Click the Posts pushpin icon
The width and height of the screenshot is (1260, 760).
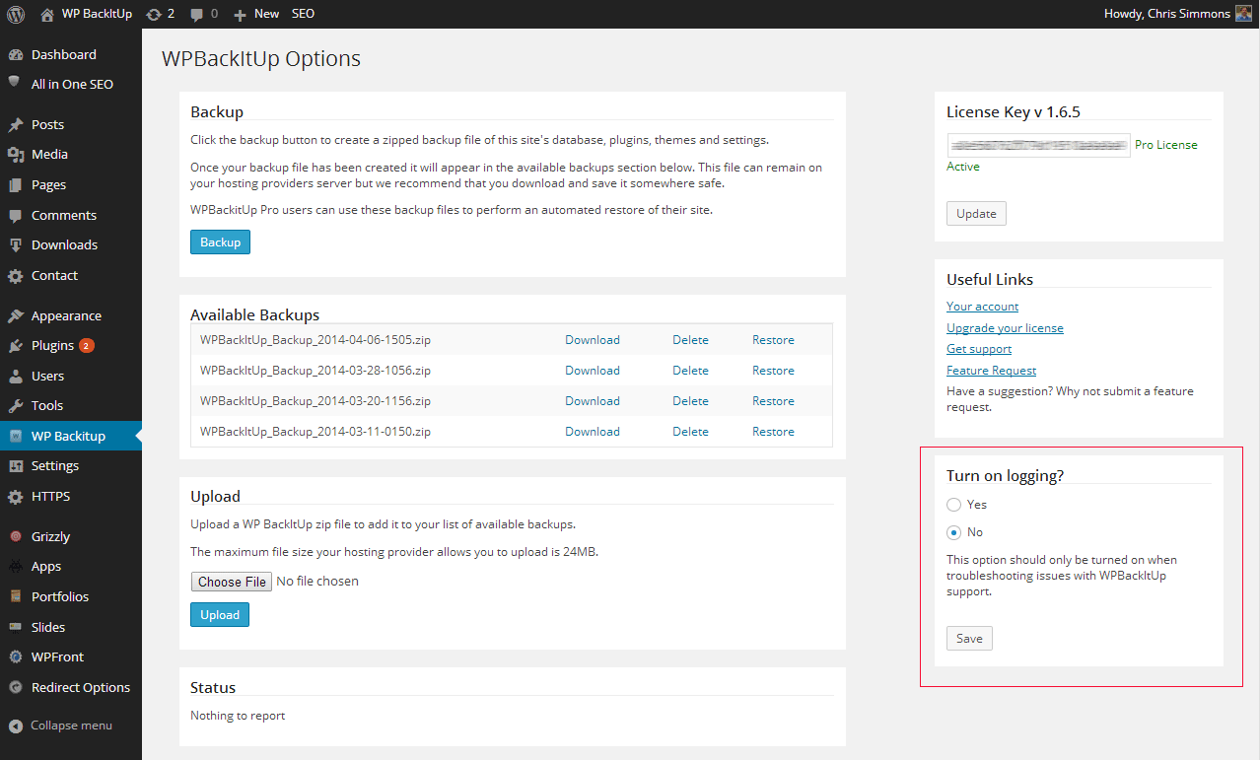pyautogui.click(x=15, y=124)
